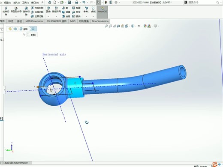The height and width of the screenshot is (167, 223).
Task: Click the Home icon in quick access bar
Action: [50, 2]
